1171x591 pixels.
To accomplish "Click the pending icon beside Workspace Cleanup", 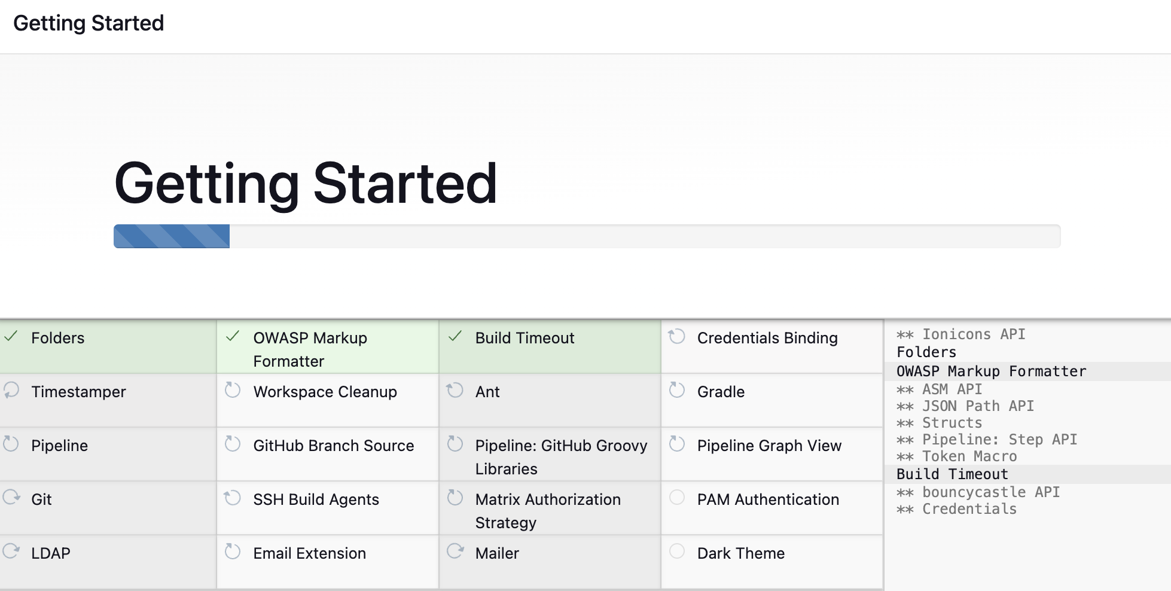I will [233, 391].
